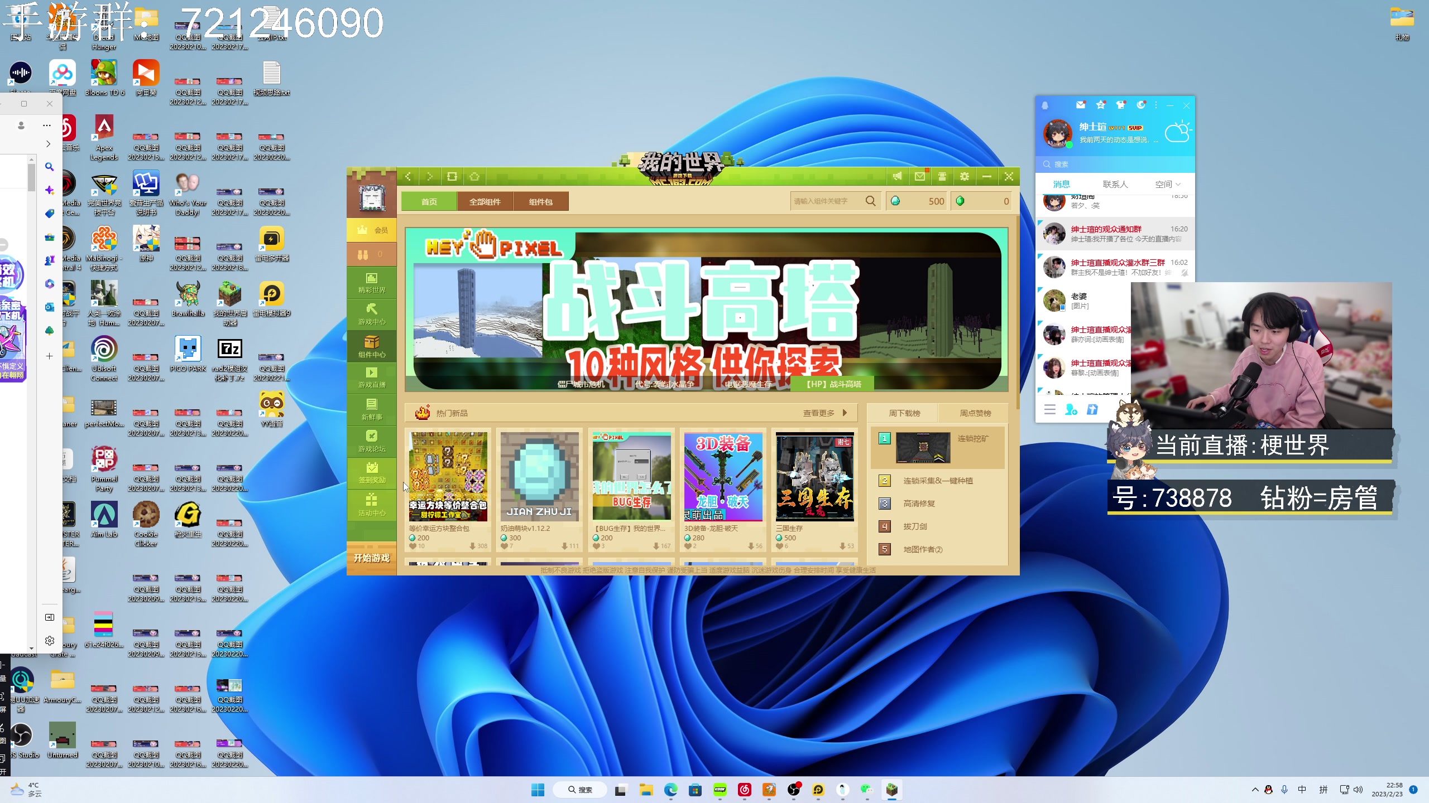Open the 签到奖励 sign-in rewards page
The image size is (1429, 803).
tap(371, 473)
